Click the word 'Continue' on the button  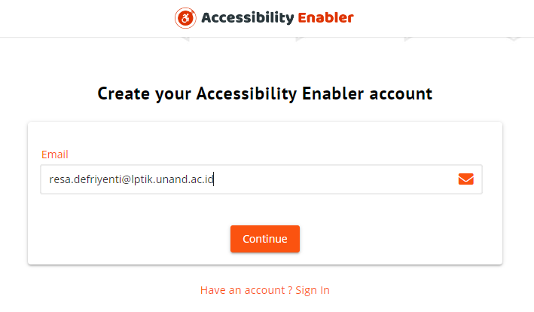pyautogui.click(x=265, y=239)
